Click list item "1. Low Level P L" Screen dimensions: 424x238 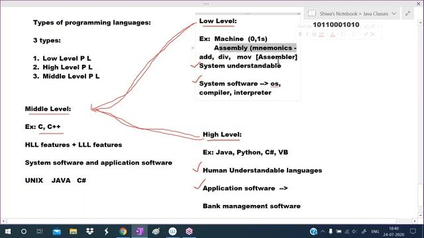coord(62,58)
